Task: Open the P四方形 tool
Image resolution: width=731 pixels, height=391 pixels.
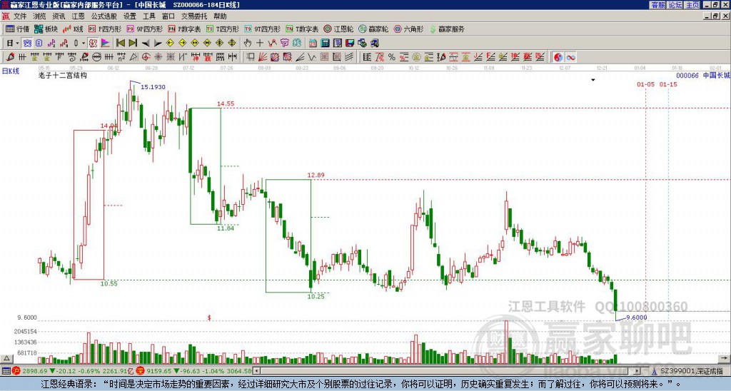Action: tap(105, 29)
